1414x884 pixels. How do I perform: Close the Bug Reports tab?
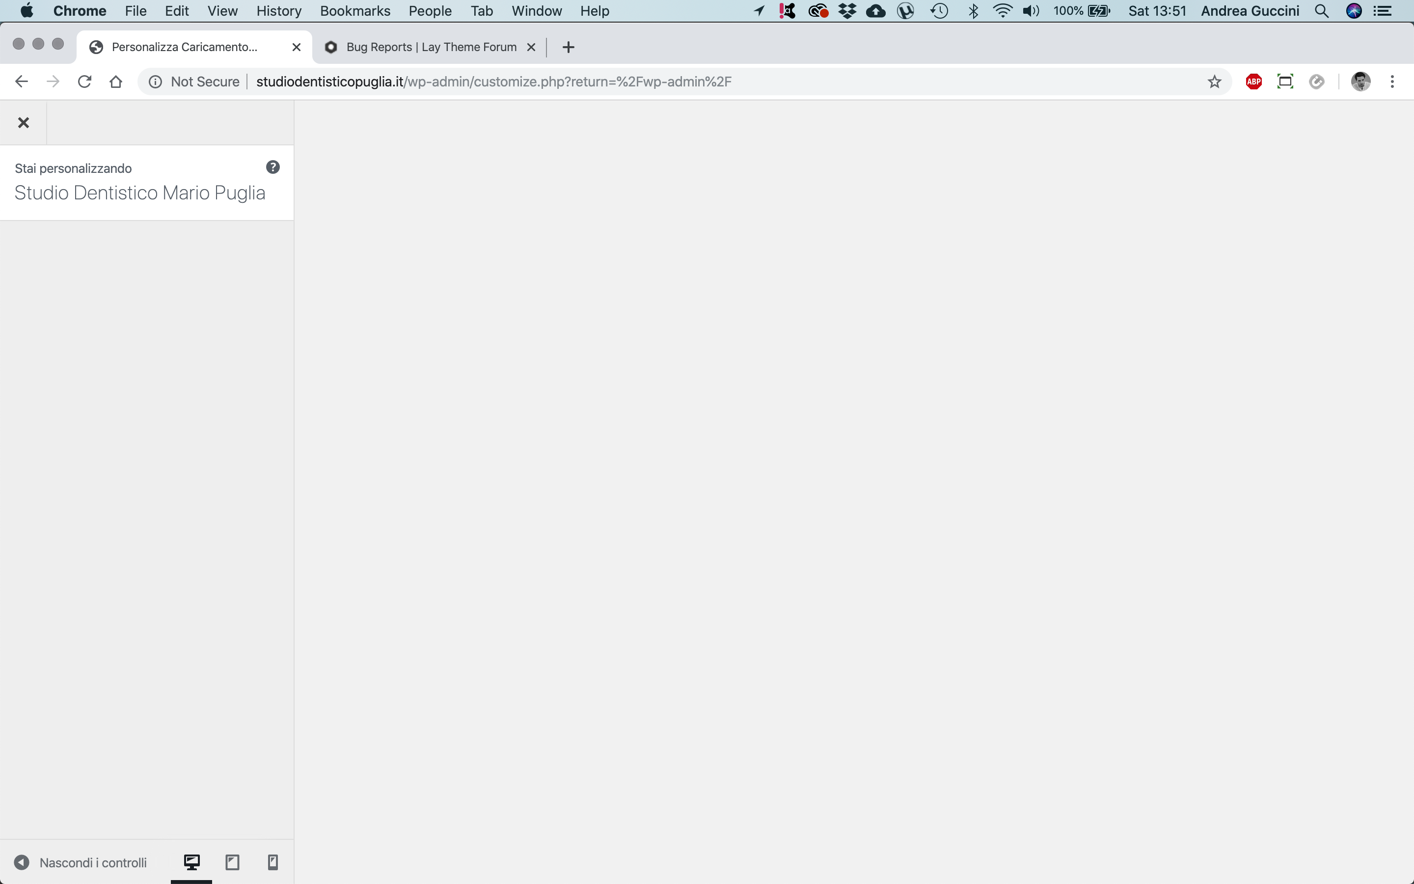coord(531,47)
